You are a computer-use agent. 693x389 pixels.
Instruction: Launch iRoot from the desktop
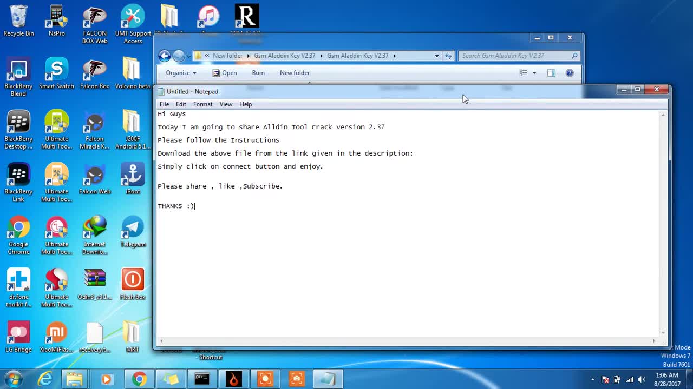coord(133,179)
